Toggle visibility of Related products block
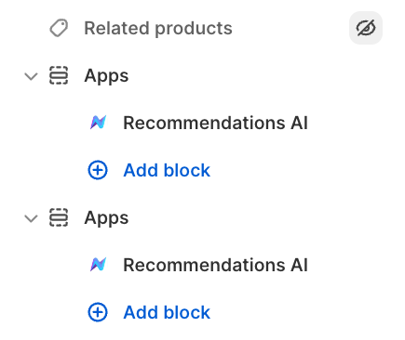Image resolution: width=405 pixels, height=340 pixels. coord(366,28)
